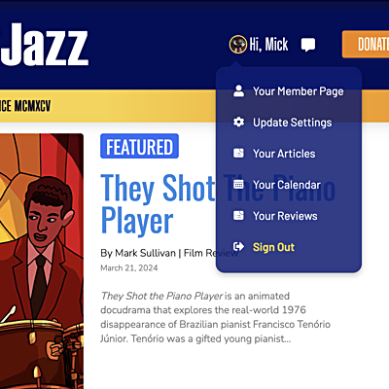Click the calendar icon beside Your Calendar
Image resolution: width=389 pixels, height=389 pixels.
click(238, 184)
